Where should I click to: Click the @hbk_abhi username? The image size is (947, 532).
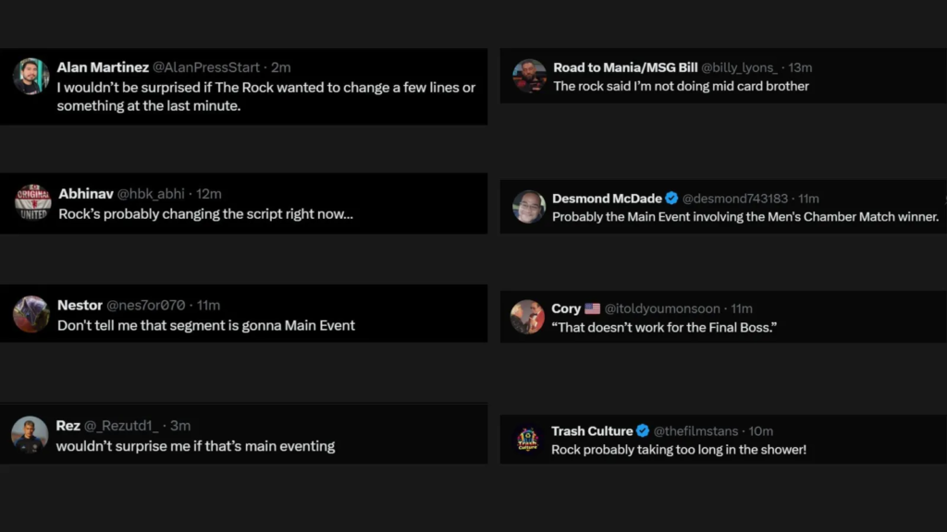[x=151, y=194]
